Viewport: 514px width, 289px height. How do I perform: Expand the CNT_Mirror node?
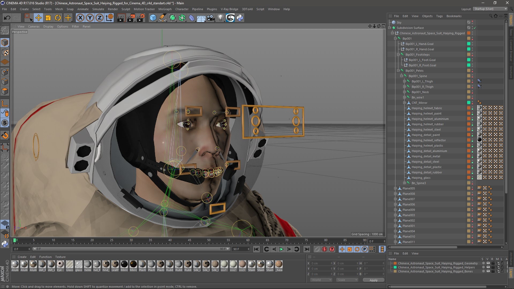[405, 103]
